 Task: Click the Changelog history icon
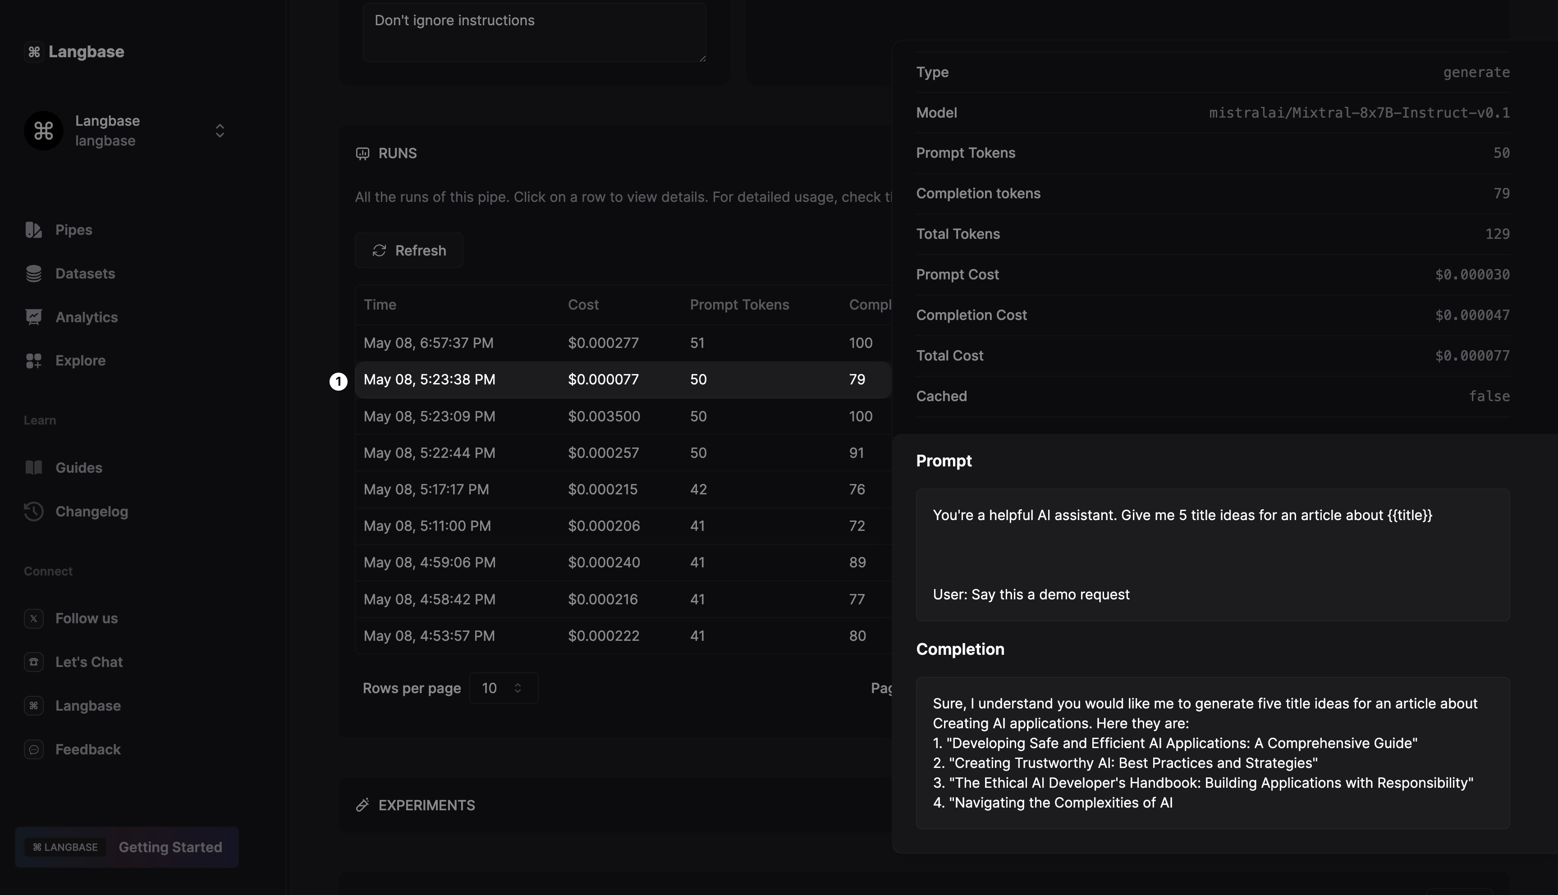(x=34, y=511)
